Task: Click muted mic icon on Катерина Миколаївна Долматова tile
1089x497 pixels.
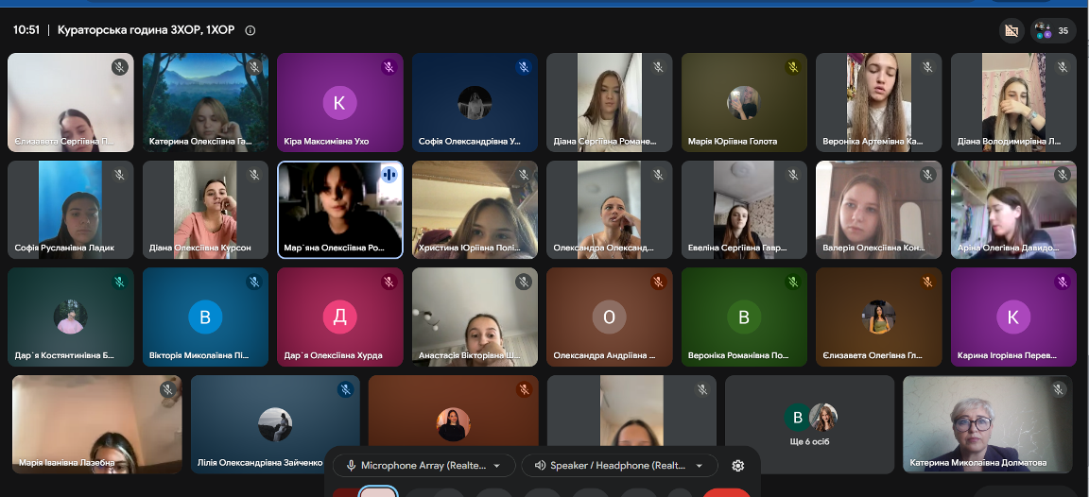Action: [1059, 389]
